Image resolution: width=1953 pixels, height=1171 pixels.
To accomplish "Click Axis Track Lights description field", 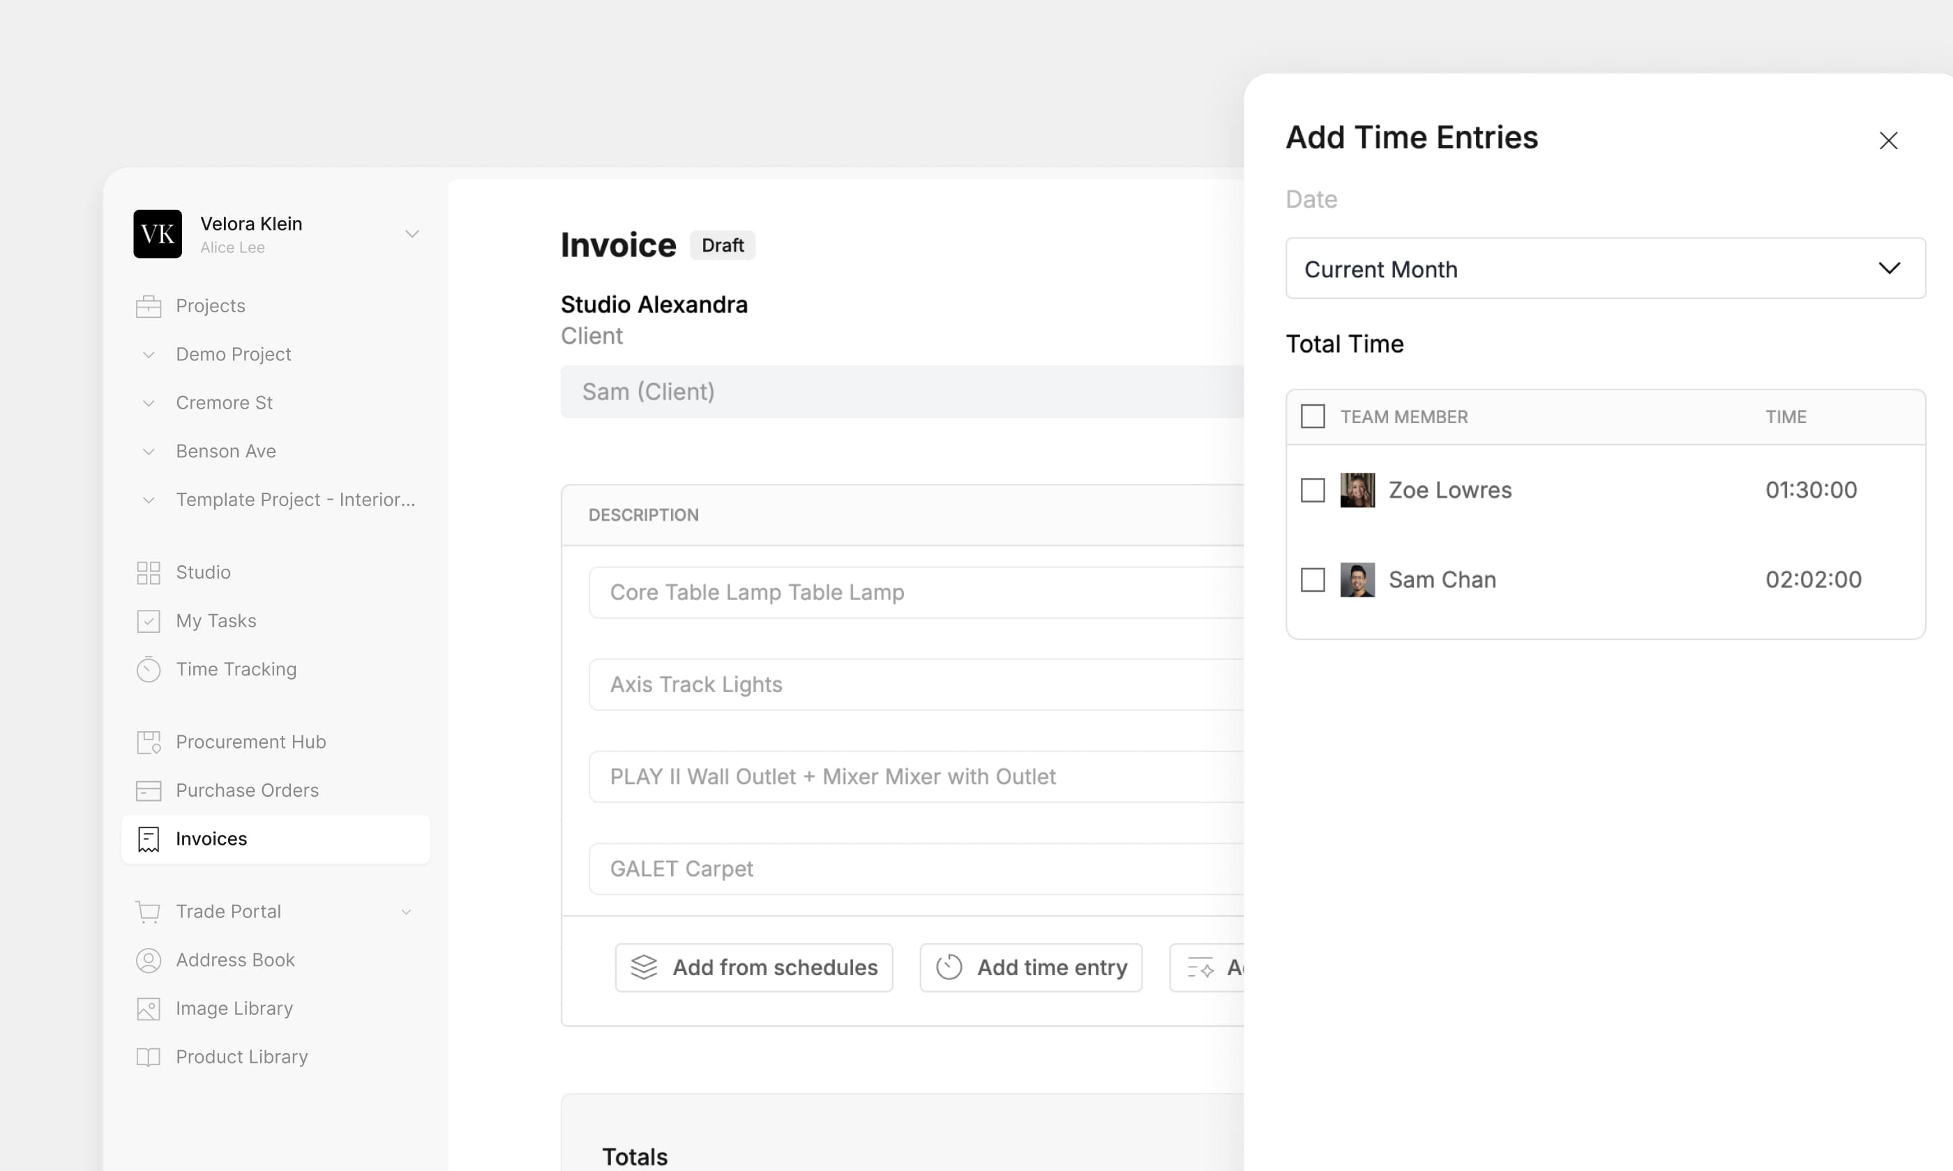I will pyautogui.click(x=917, y=685).
